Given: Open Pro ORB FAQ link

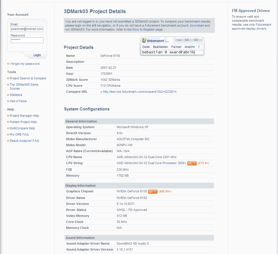Looking at the screenshot, I should [x=19, y=134].
